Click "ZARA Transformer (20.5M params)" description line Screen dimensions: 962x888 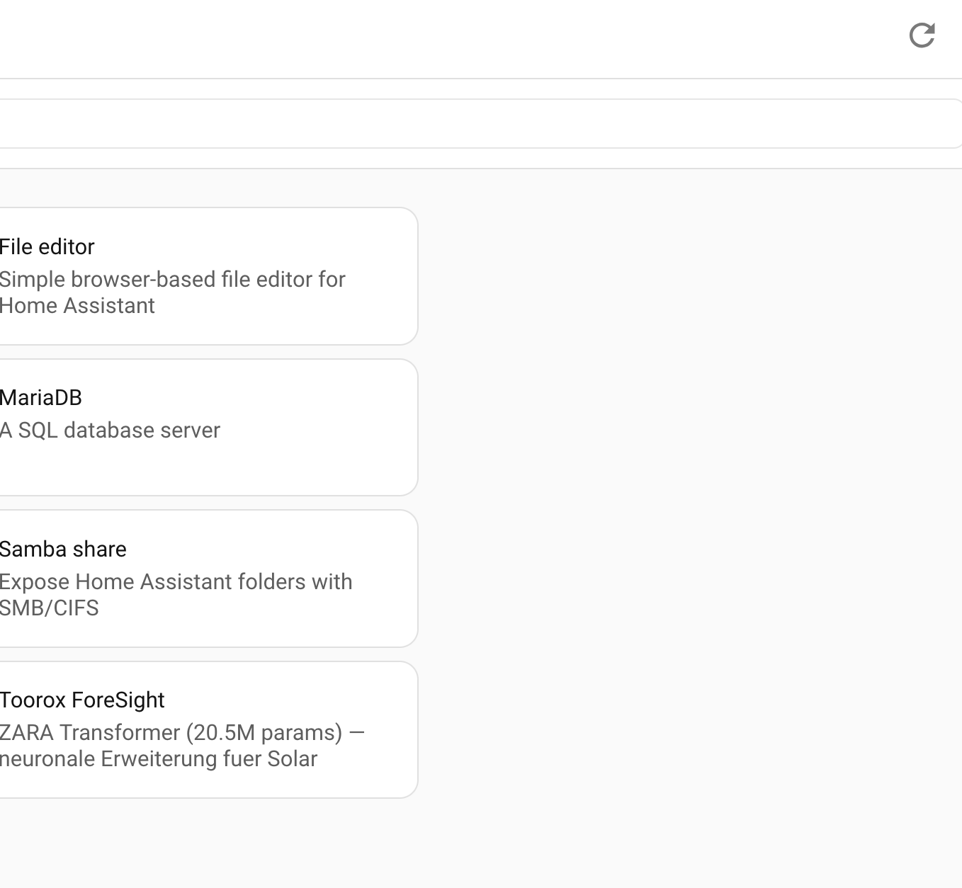coord(170,733)
